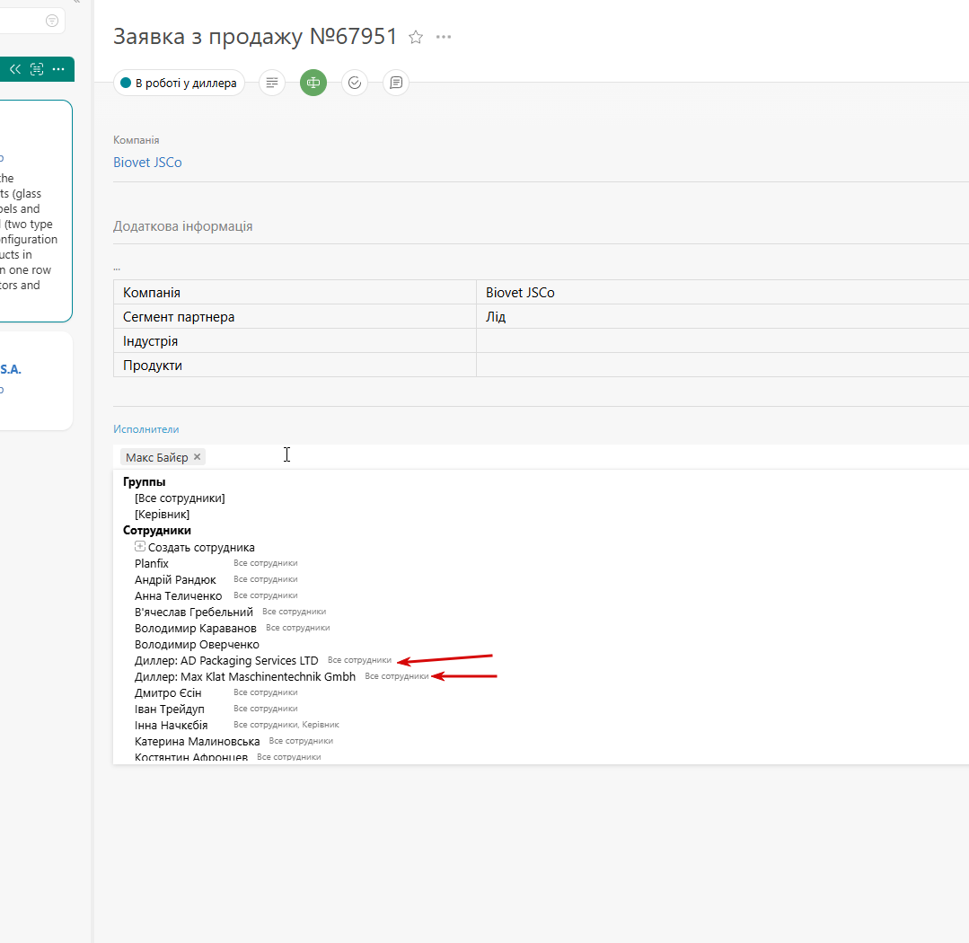Collapse the left panel with double chevron
969x943 pixels.
point(15,69)
